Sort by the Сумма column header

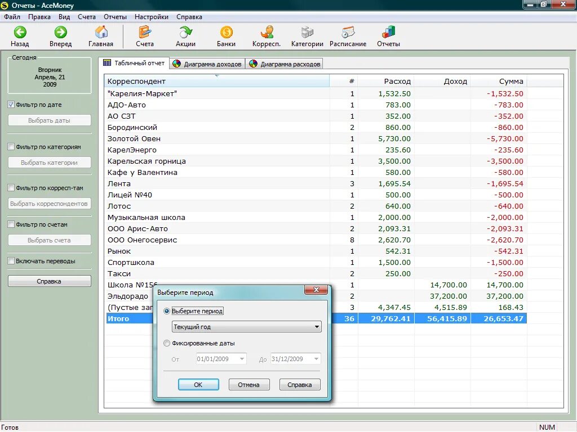click(x=498, y=81)
